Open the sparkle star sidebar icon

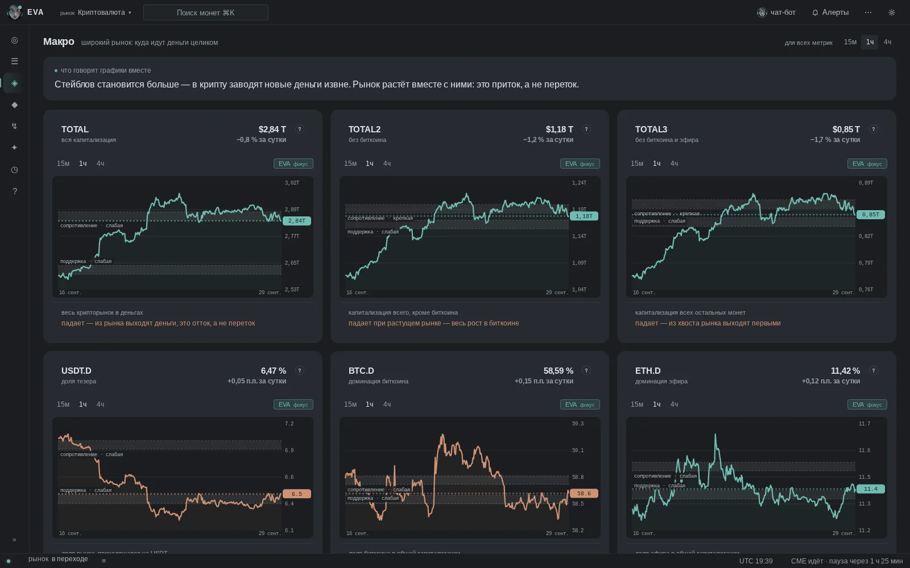point(14,148)
